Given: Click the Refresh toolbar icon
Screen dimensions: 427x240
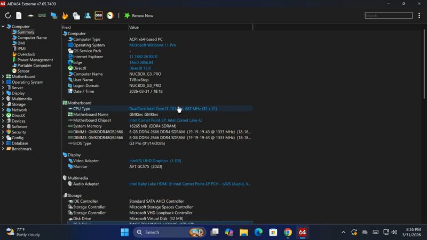Looking at the screenshot, I should click(8, 15).
